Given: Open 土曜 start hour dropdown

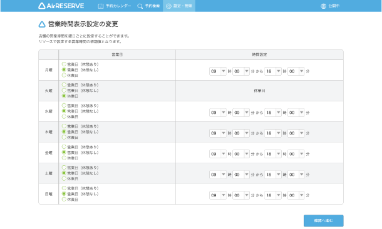Looking at the screenshot, I should [218, 175].
